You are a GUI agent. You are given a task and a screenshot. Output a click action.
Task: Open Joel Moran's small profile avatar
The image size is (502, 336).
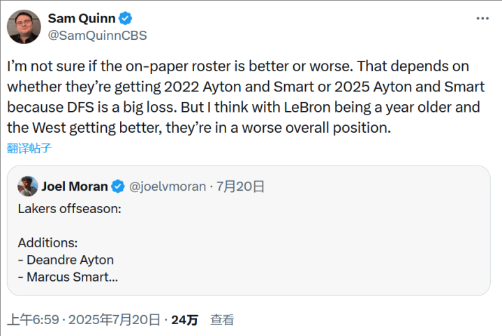click(27, 186)
